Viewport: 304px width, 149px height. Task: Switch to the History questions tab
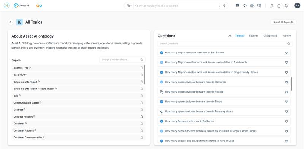(287, 36)
